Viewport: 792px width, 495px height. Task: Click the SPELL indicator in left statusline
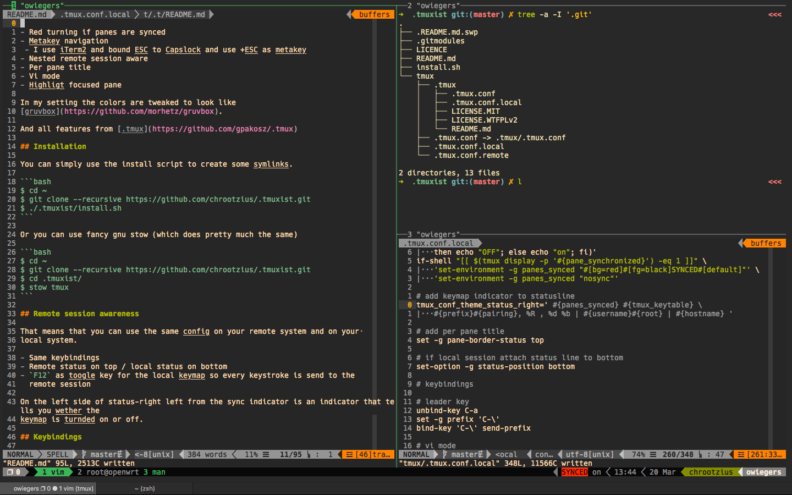(x=58, y=454)
